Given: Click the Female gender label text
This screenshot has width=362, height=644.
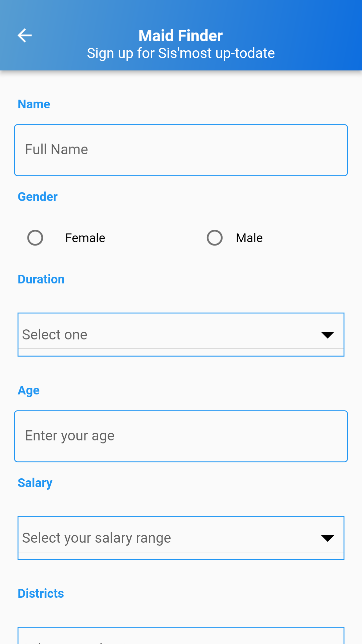Looking at the screenshot, I should click(x=85, y=238).
